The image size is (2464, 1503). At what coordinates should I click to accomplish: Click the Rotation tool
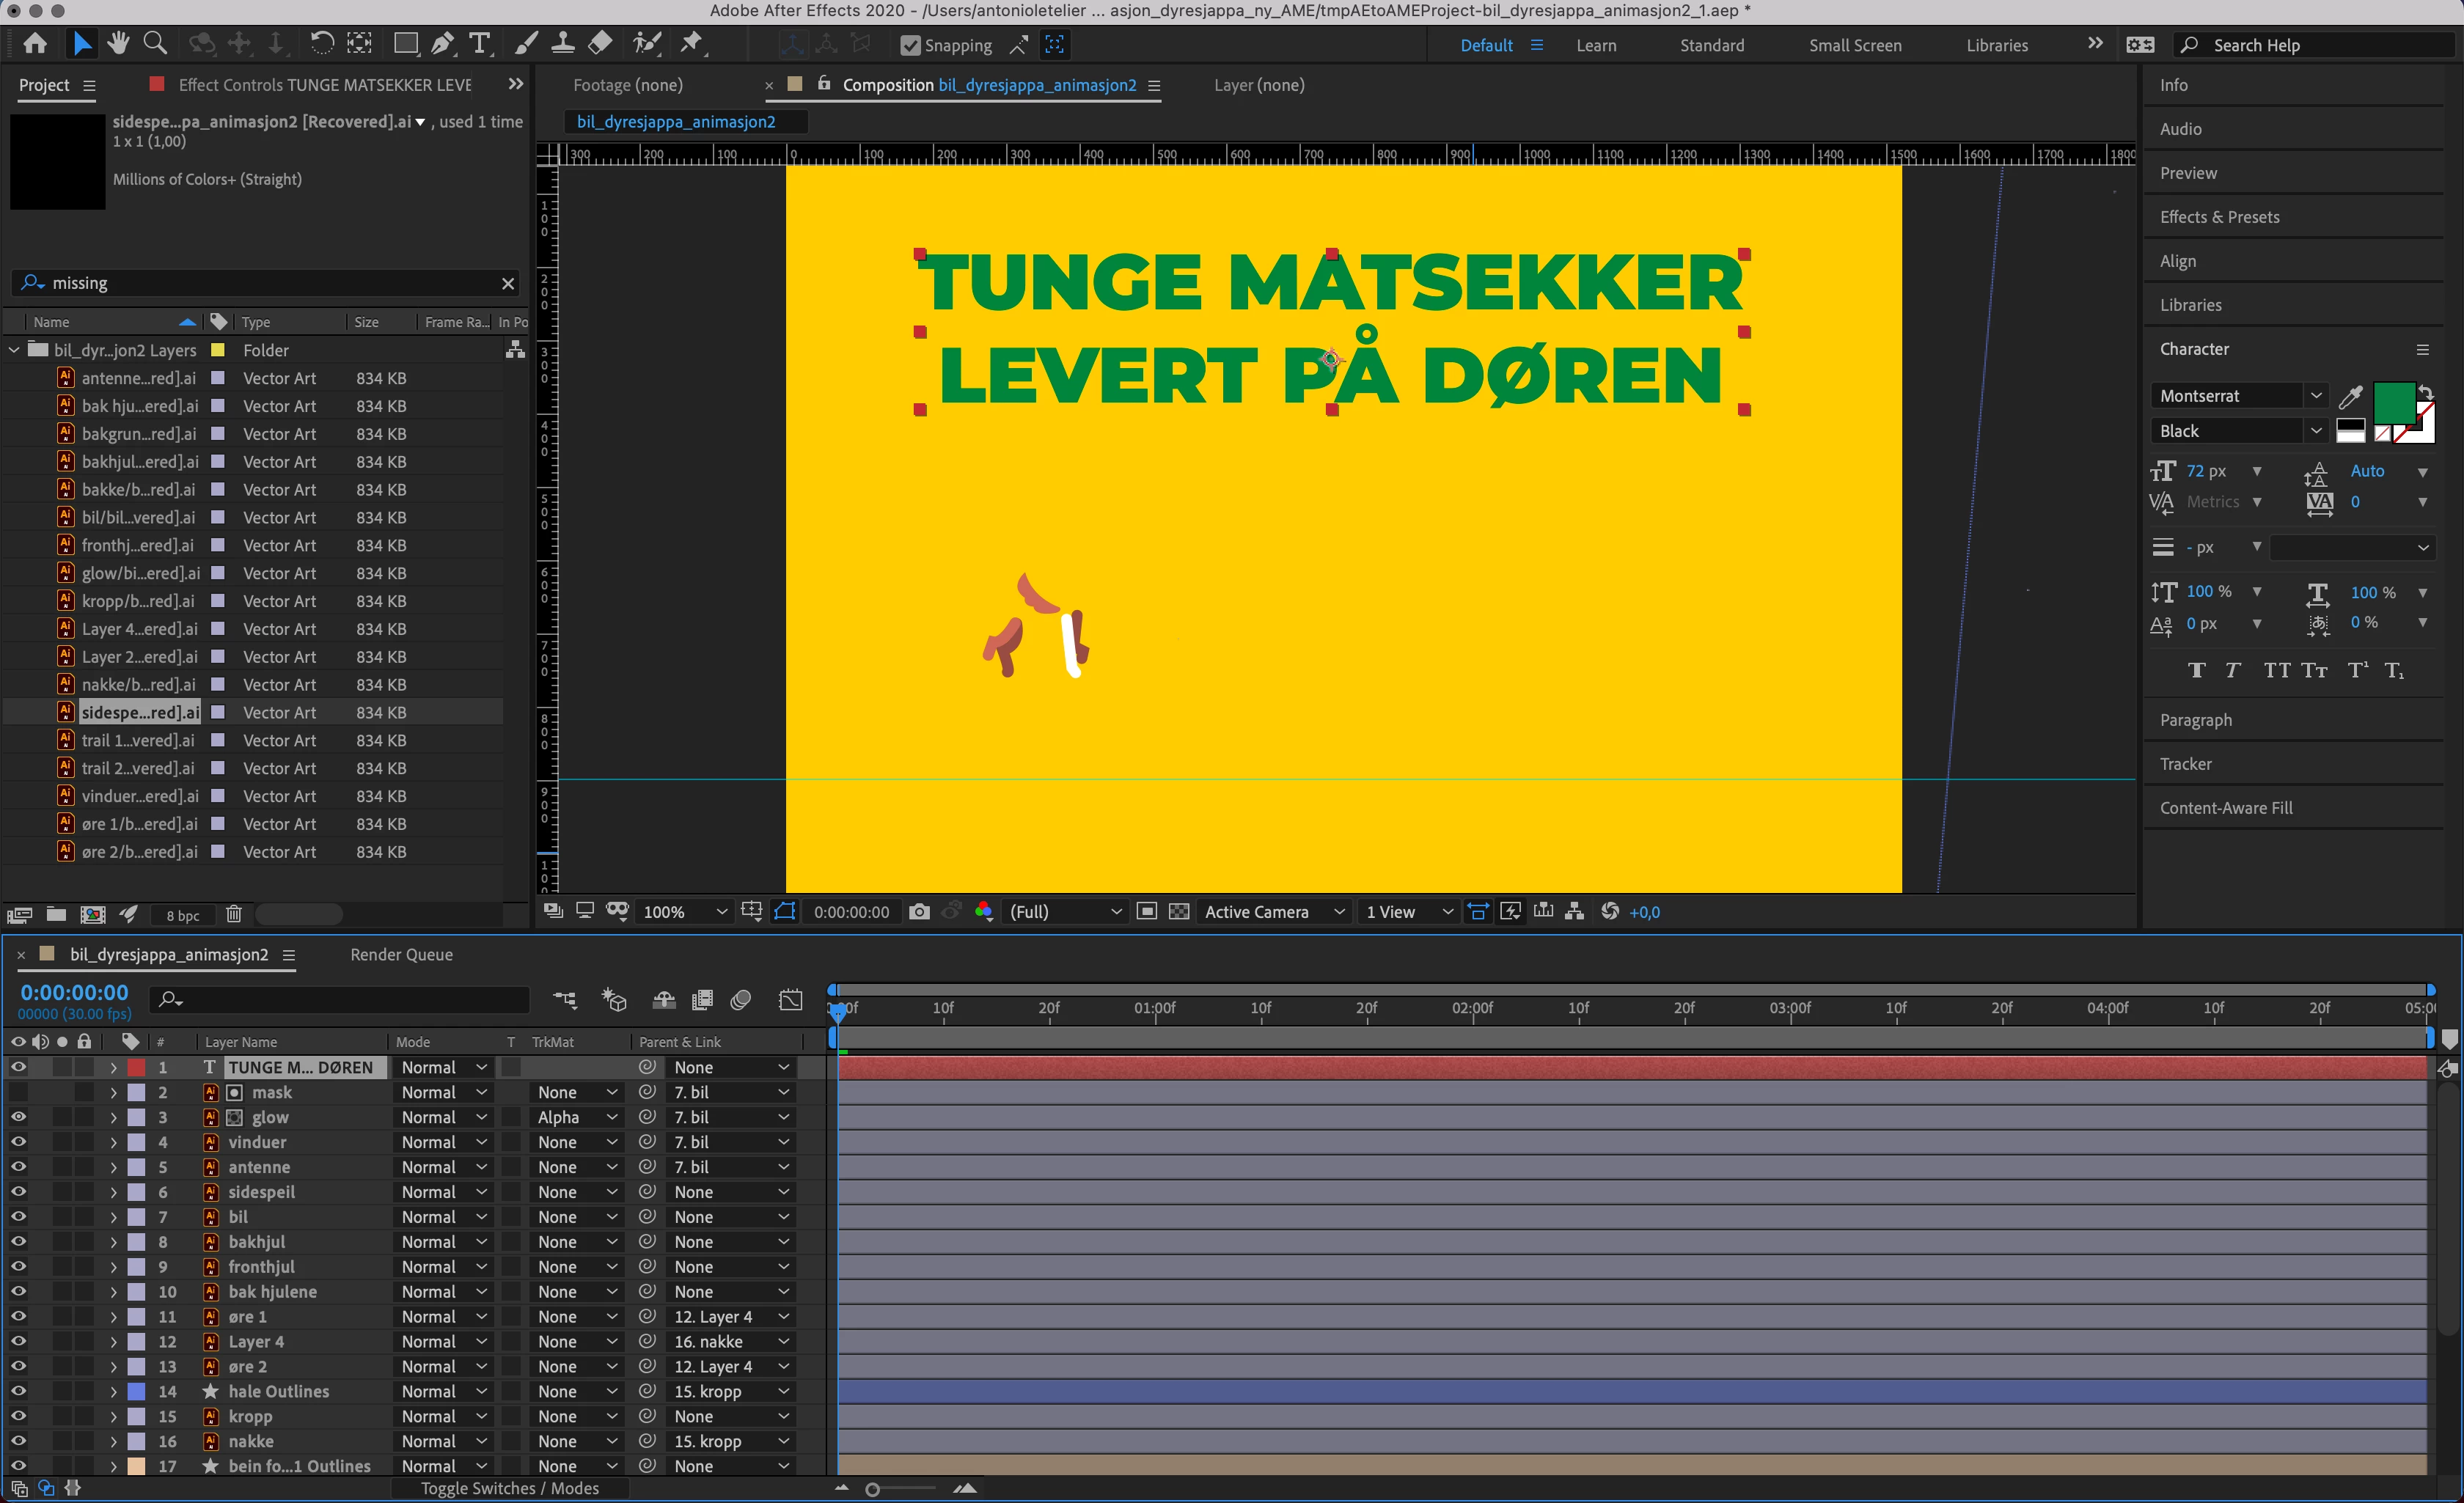[321, 44]
